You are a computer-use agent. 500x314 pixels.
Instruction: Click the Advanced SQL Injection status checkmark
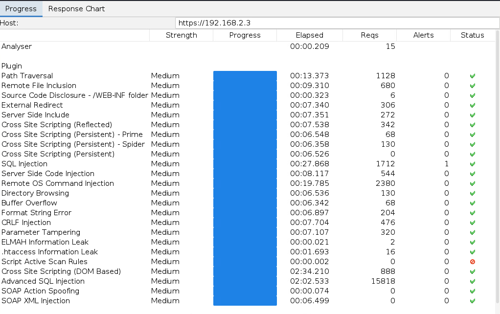tap(473, 281)
